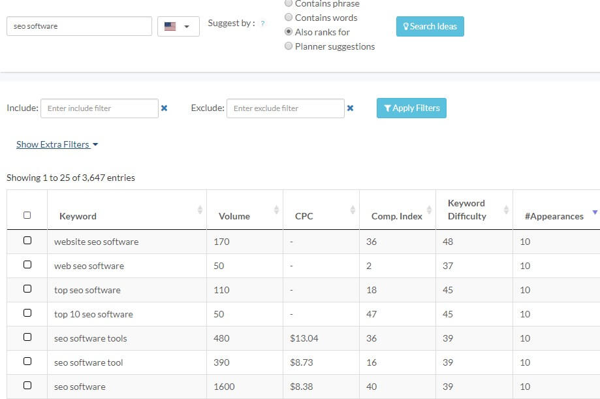Sort by Keyword Difficulty column arrows
The height and width of the screenshot is (399, 600).
coord(506,210)
